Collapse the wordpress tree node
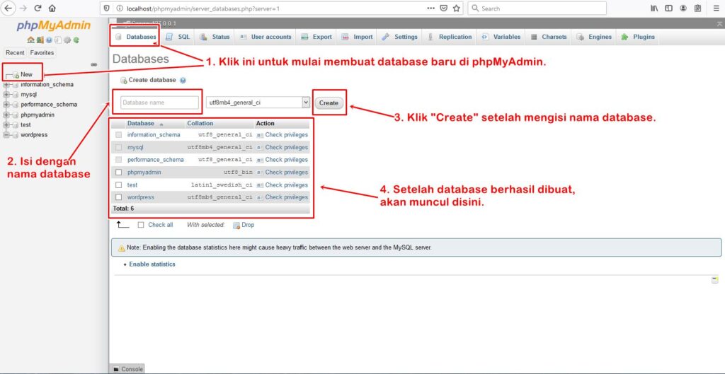This screenshot has width=725, height=374. tap(6, 135)
